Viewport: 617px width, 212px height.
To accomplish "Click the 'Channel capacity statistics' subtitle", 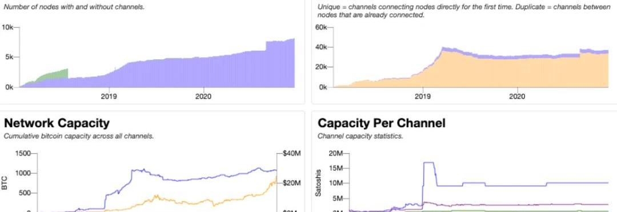I will pos(360,137).
